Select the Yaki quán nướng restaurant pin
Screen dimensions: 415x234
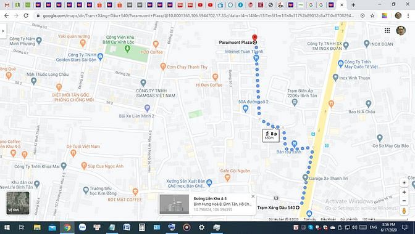(x=83, y=43)
